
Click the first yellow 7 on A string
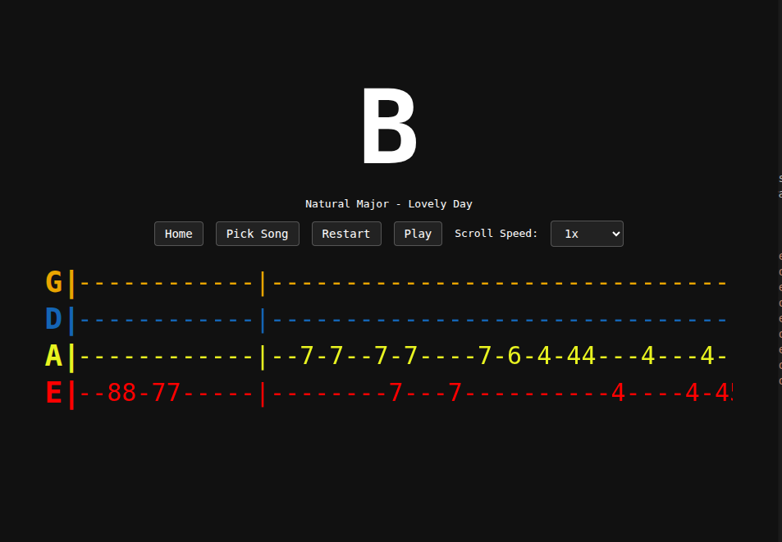click(x=307, y=356)
